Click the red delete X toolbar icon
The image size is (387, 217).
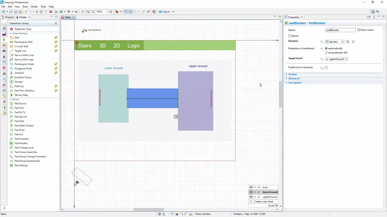[x=51, y=12]
